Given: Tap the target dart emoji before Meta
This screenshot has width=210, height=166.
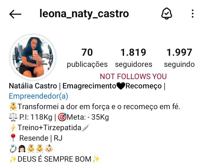Looking at the screenshot, I should tap(62, 117).
